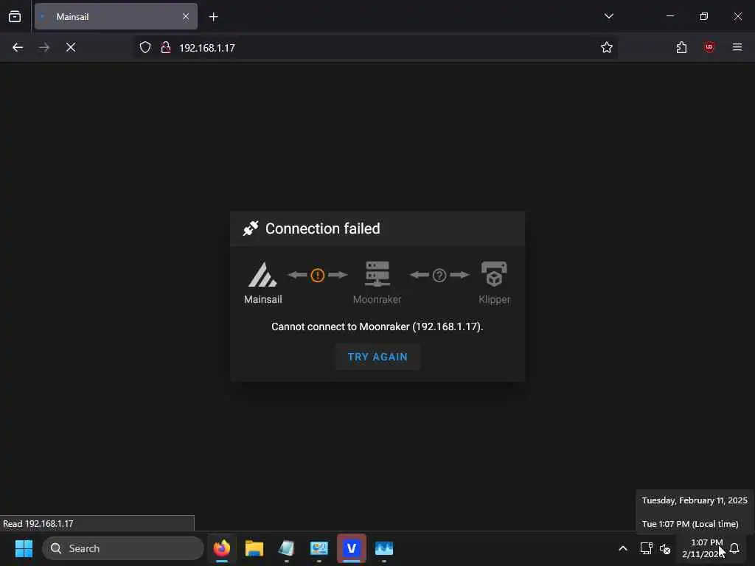The width and height of the screenshot is (755, 566).
Task: Expand the list all tabs dropdown
Action: 608,16
